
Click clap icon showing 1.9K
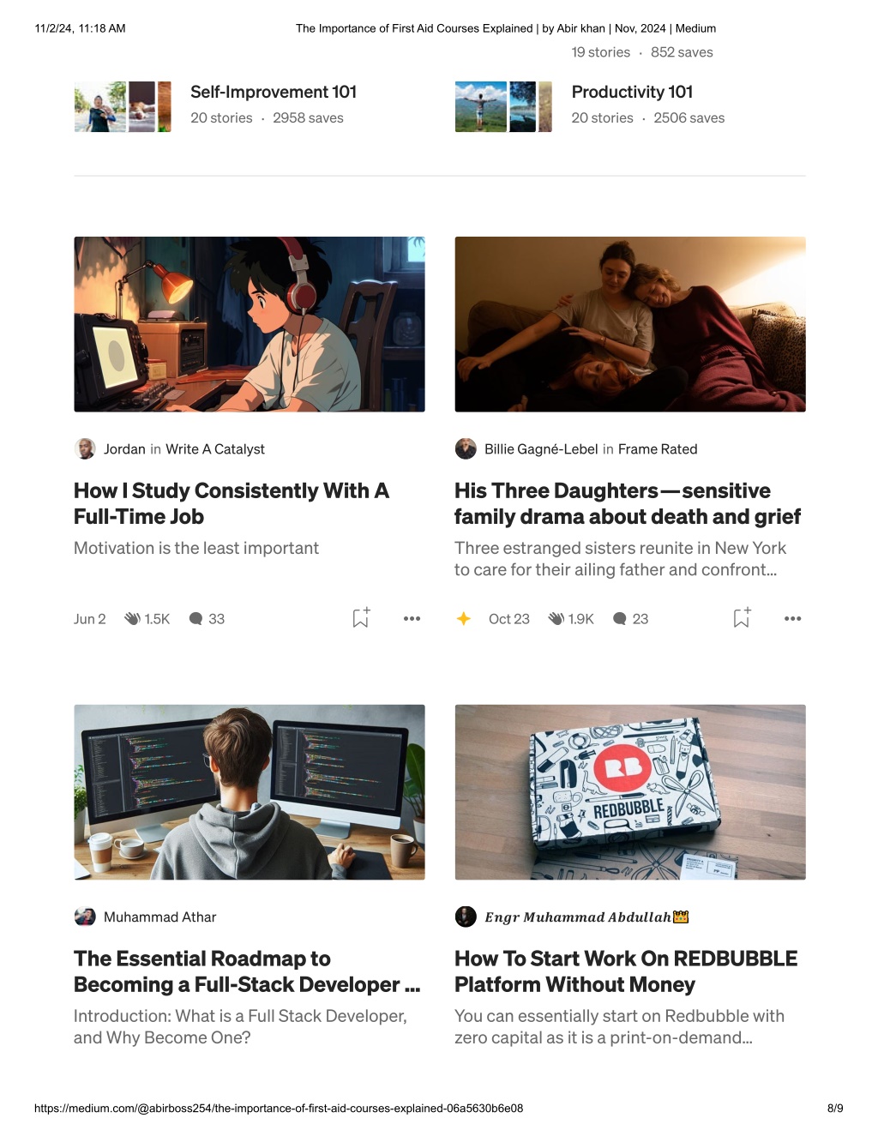coord(556,618)
